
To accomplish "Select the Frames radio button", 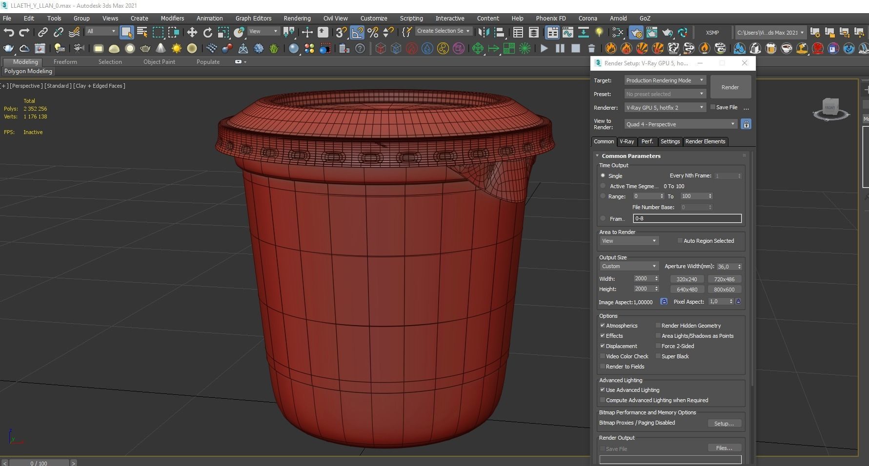I will pyautogui.click(x=603, y=218).
